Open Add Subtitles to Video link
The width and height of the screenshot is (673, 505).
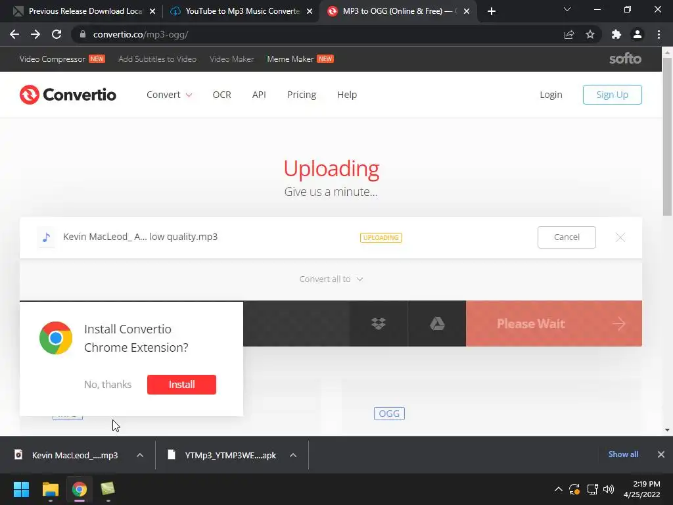point(157,59)
